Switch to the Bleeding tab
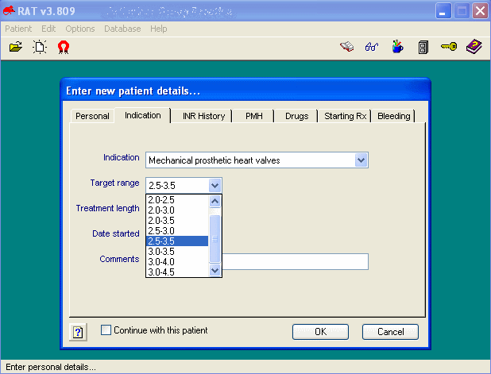The image size is (491, 374). [393, 116]
